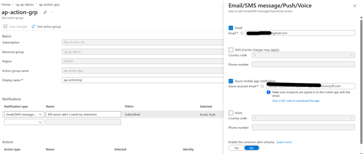
Task: Open the more options ellipsis next to title
Action: pyautogui.click(x=53, y=12)
